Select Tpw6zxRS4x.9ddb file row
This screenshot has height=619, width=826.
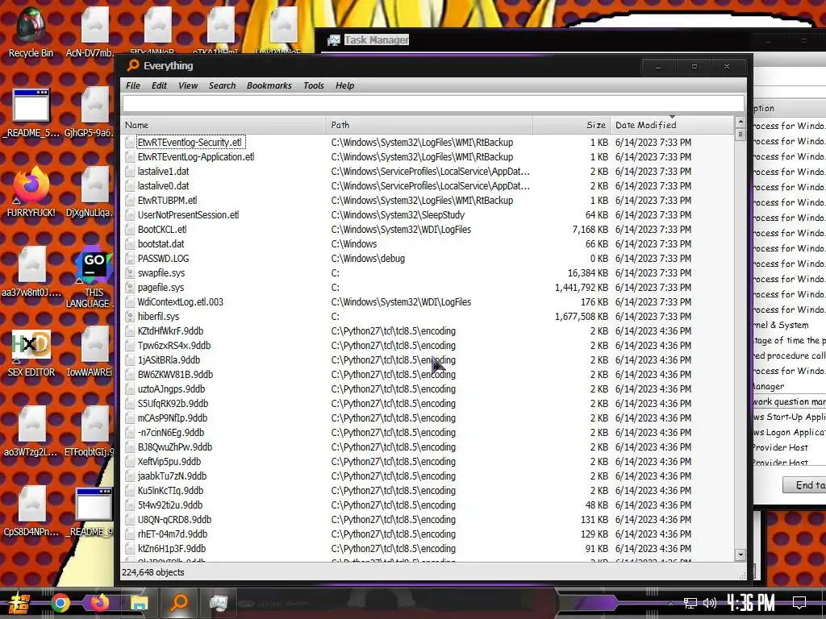pyautogui.click(x=428, y=346)
